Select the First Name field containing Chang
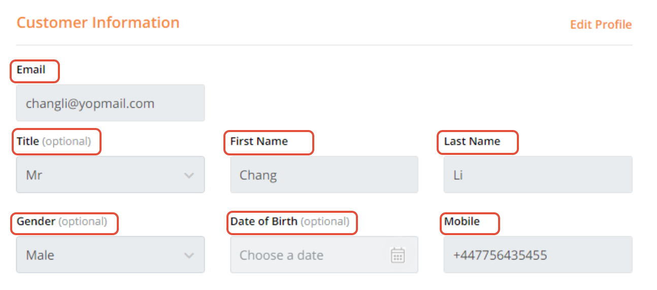The width and height of the screenshot is (657, 290). [x=324, y=175]
